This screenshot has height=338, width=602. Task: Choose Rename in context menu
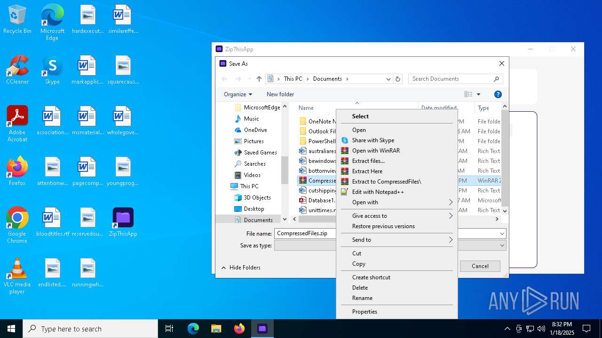[396, 298]
